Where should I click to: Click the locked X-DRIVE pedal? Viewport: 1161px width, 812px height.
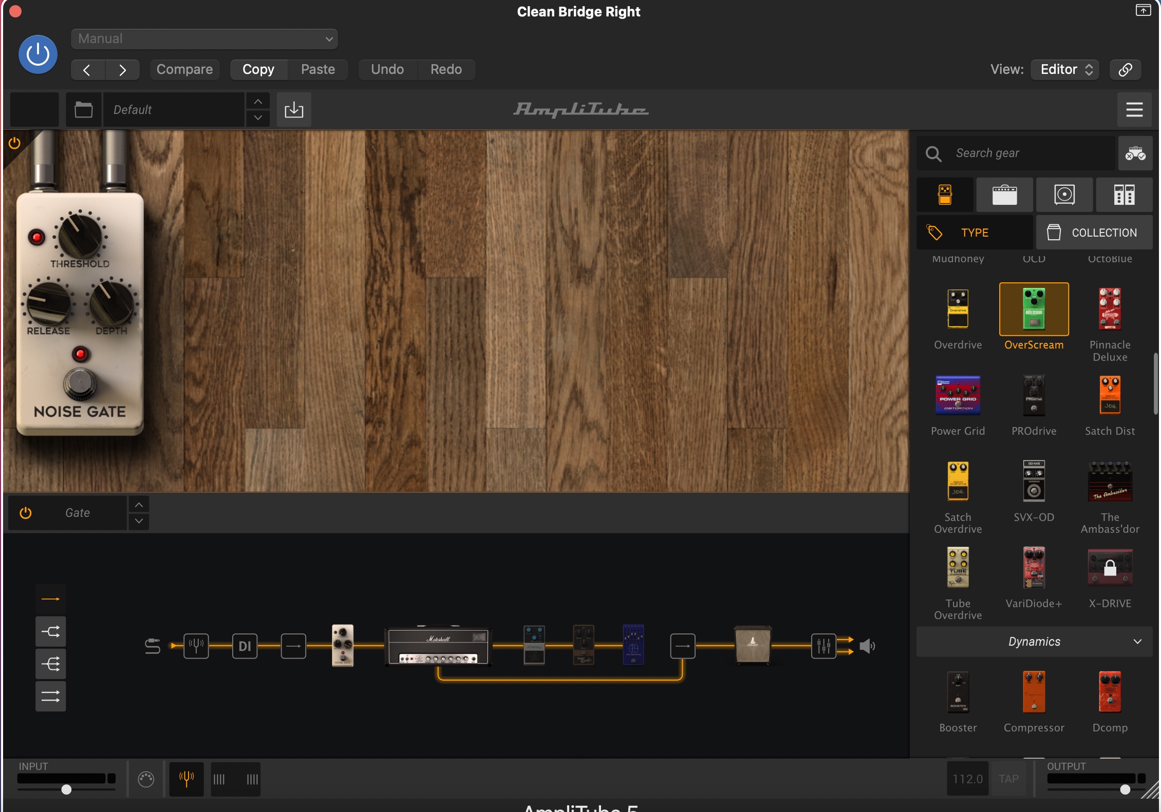pos(1110,568)
